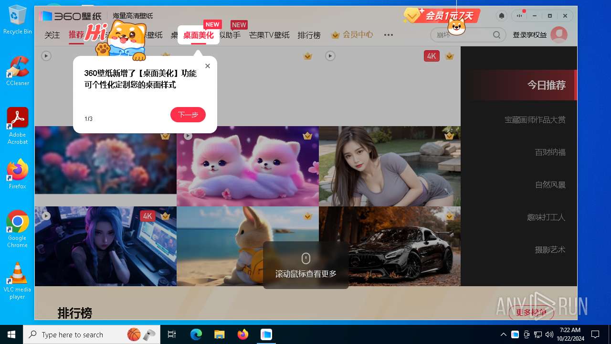Screen dimensions: 611x344
Task: Click the 4K badge on top-right wallpaper
Action: tap(432, 56)
